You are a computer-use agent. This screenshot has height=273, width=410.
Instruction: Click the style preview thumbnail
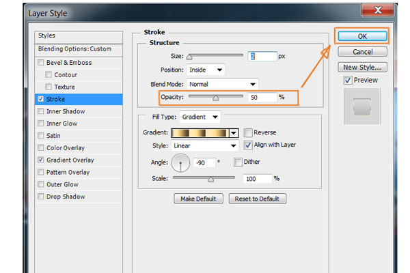pyautogui.click(x=362, y=106)
